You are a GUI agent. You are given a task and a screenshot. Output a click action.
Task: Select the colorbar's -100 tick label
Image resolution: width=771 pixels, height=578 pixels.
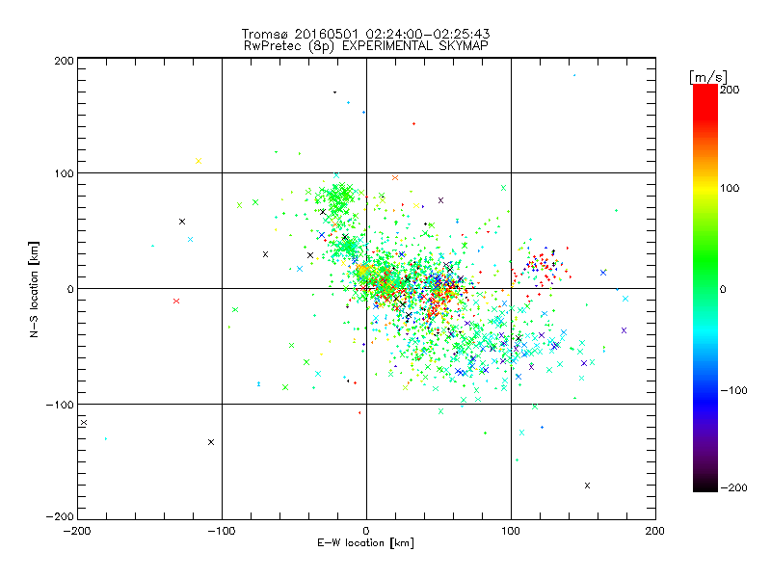(733, 390)
